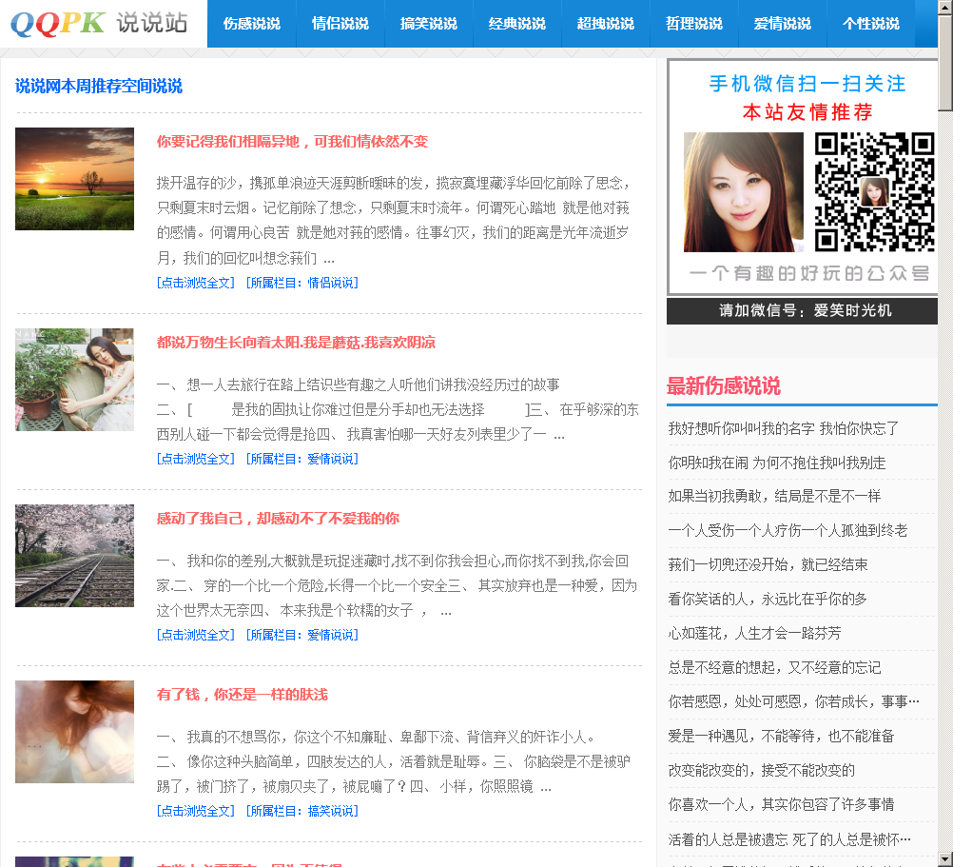This screenshot has width=953, height=867.
Task: Select 经典说说 in the top navigation
Action: [517, 24]
